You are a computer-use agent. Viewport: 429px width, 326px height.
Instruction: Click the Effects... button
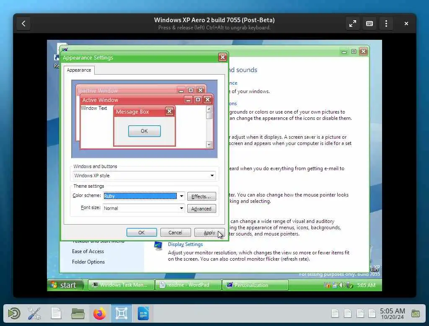click(202, 197)
